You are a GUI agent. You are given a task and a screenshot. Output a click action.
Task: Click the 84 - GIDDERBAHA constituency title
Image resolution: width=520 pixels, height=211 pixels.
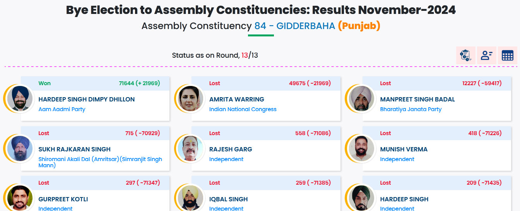pyautogui.click(x=294, y=26)
